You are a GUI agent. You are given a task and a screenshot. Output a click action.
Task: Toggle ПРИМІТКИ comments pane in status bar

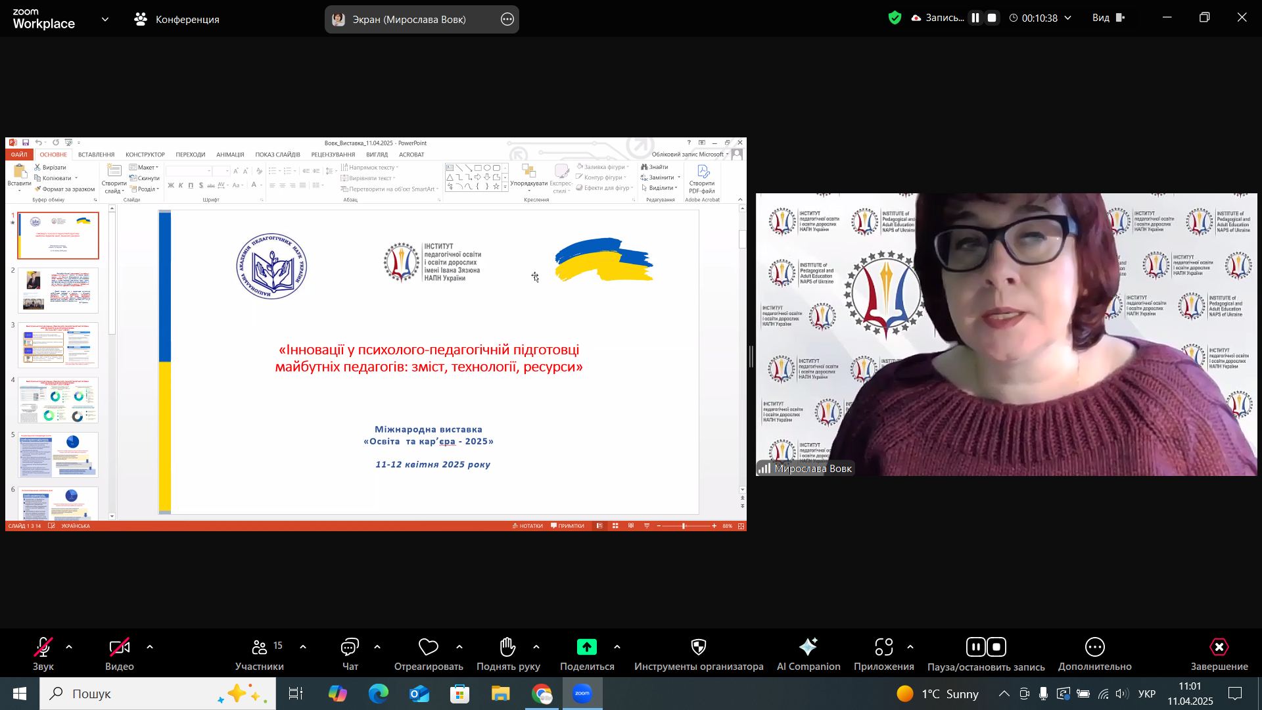[x=568, y=526]
